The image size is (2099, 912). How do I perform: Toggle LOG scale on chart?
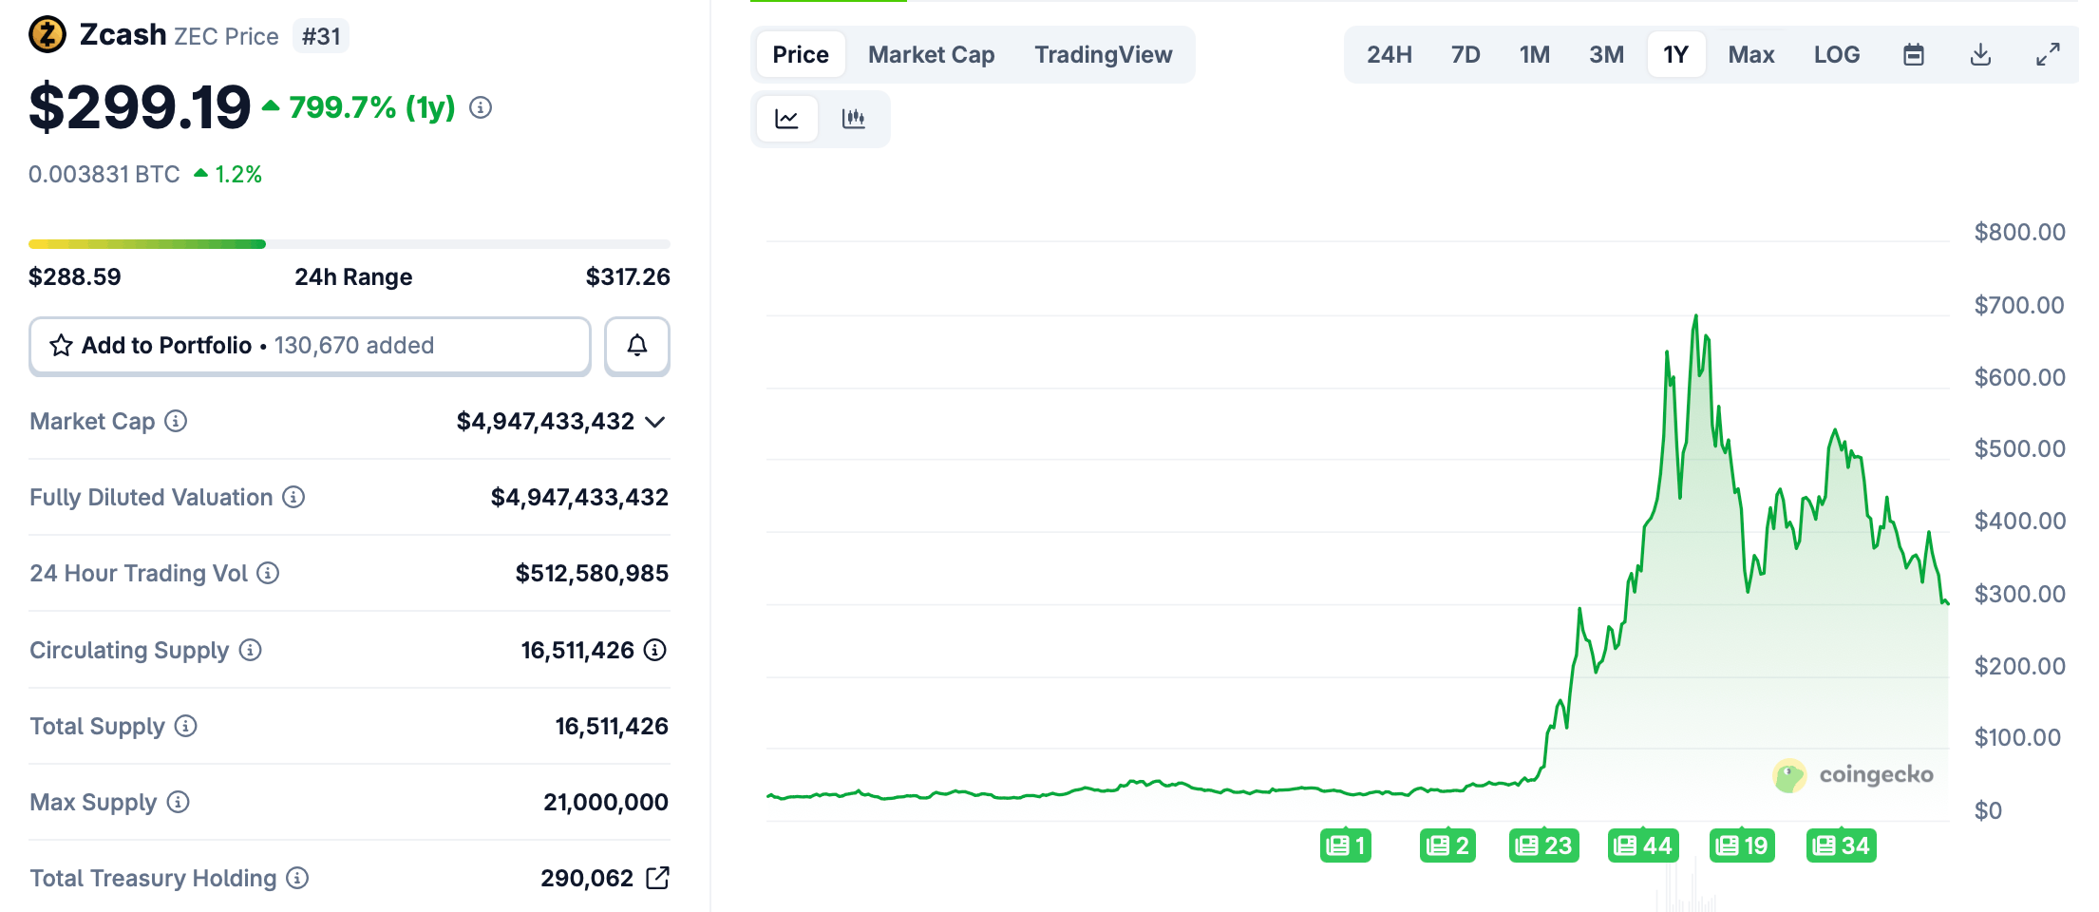[1836, 55]
